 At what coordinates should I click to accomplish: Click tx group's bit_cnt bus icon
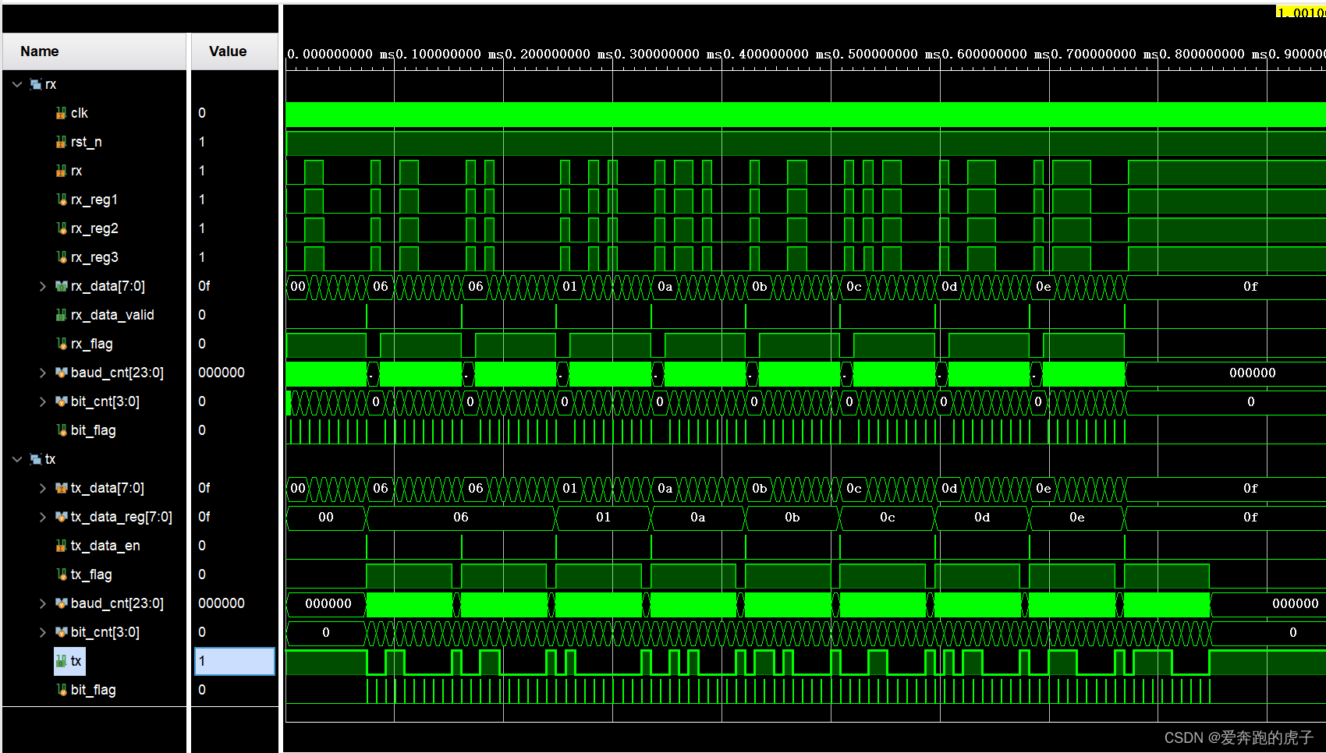(x=61, y=632)
